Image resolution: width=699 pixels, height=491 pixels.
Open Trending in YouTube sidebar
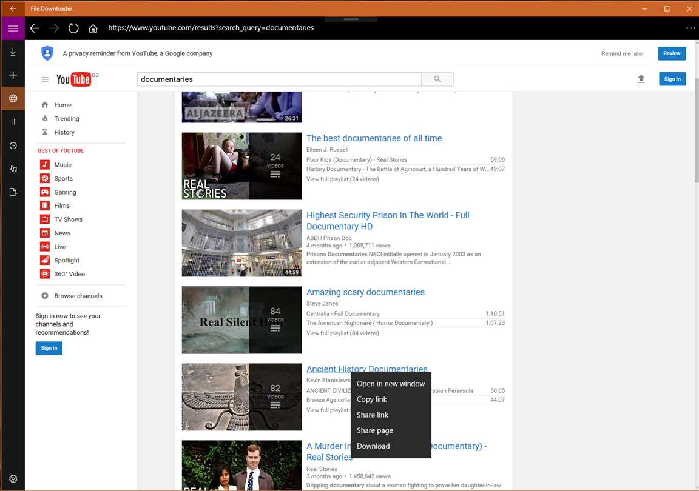pyautogui.click(x=67, y=119)
